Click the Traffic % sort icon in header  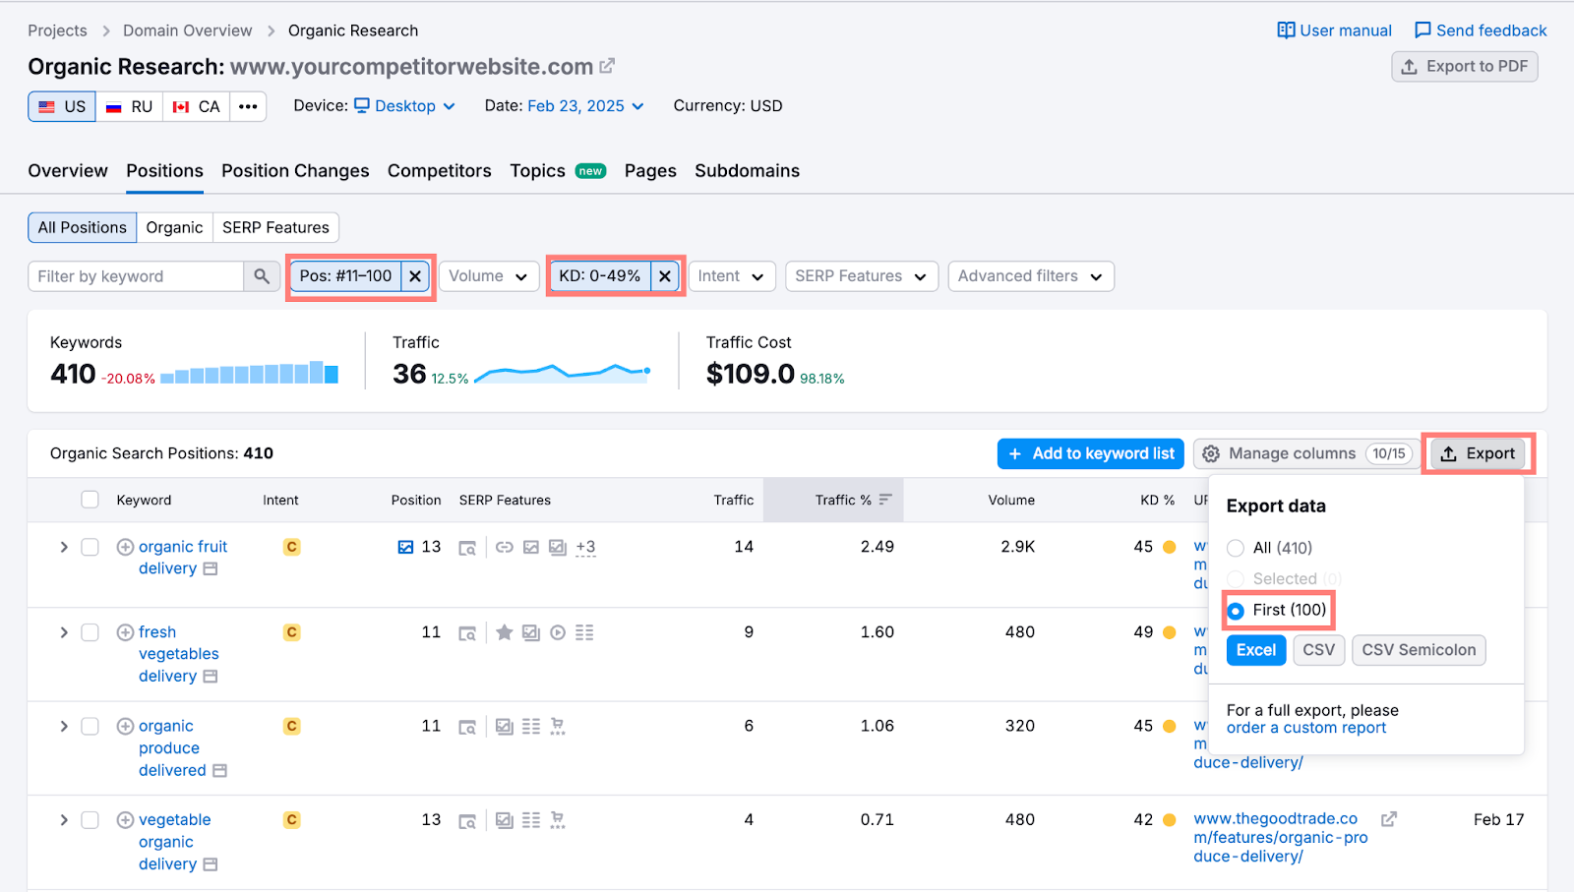885,500
